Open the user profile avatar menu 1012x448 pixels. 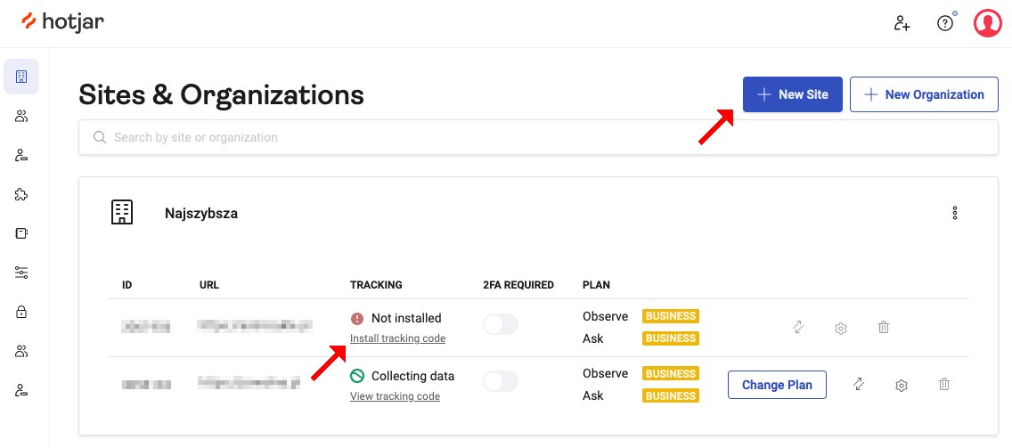pos(987,23)
